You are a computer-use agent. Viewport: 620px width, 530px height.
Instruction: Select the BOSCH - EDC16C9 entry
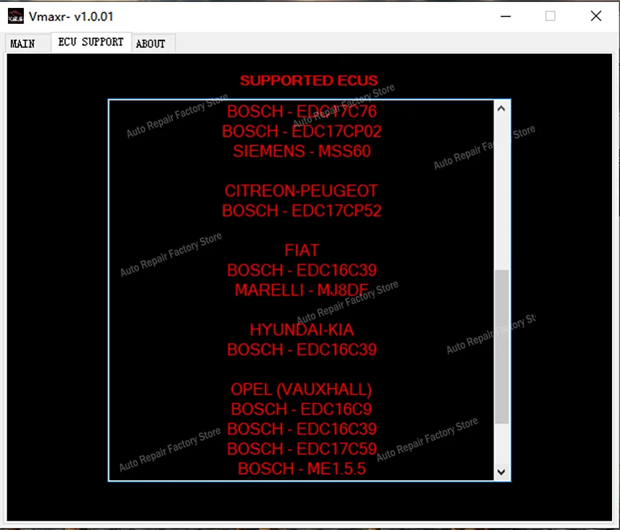tap(301, 409)
